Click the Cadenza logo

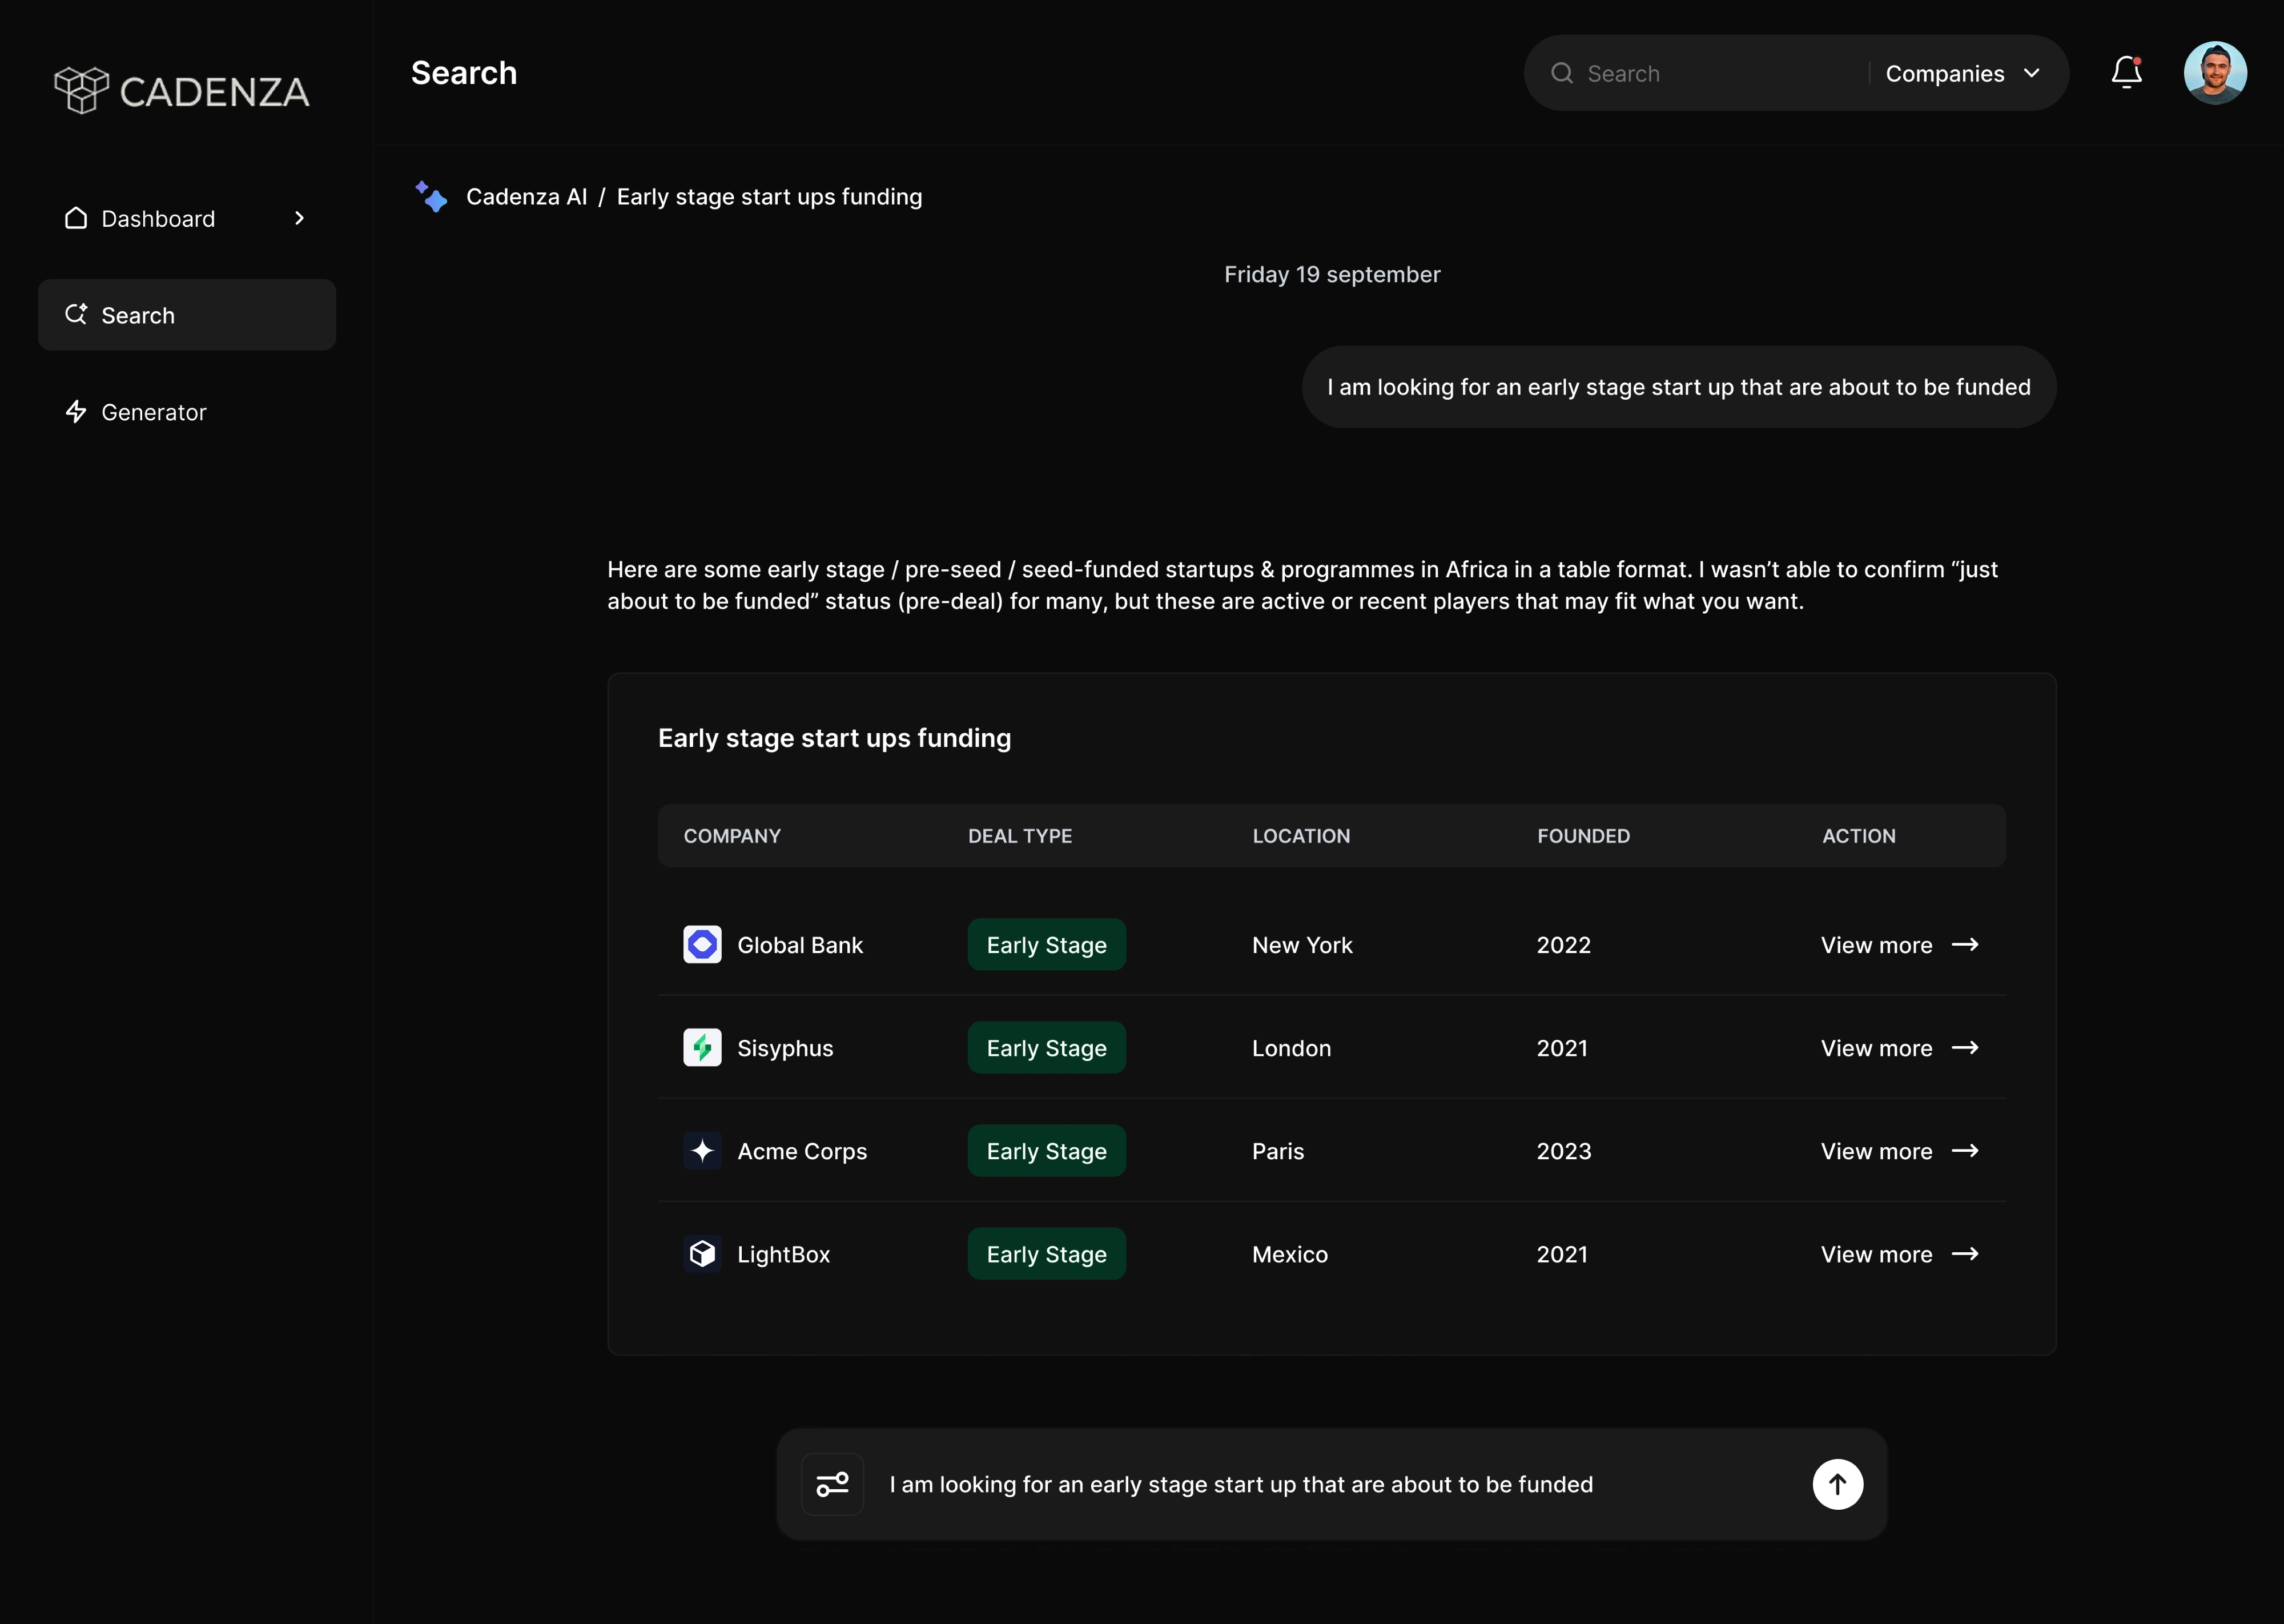[x=181, y=91]
